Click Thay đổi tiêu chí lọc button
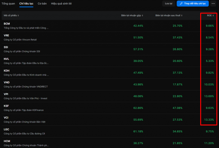Image resolution: width=219 pixels, height=148 pixels. [x=193, y=4]
